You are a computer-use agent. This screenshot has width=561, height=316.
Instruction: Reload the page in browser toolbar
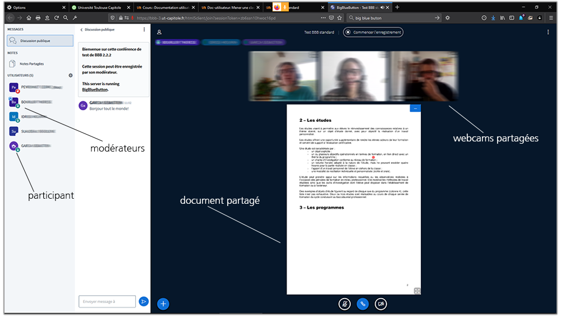(x=57, y=18)
